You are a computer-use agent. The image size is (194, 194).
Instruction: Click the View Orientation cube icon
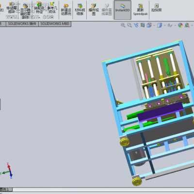click(x=149, y=25)
